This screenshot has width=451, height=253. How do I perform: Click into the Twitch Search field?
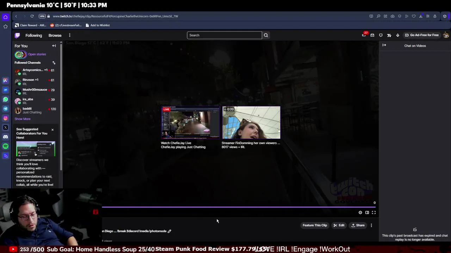[224, 35]
